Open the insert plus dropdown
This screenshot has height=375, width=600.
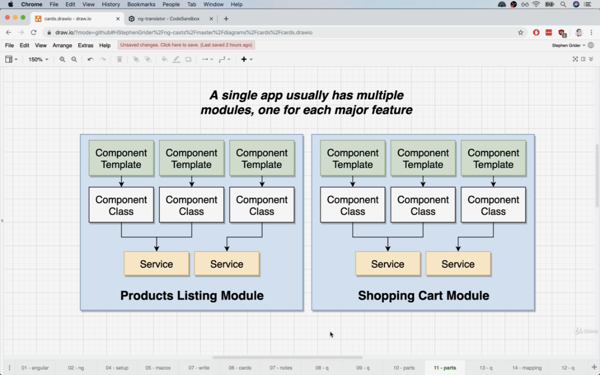pyautogui.click(x=246, y=59)
